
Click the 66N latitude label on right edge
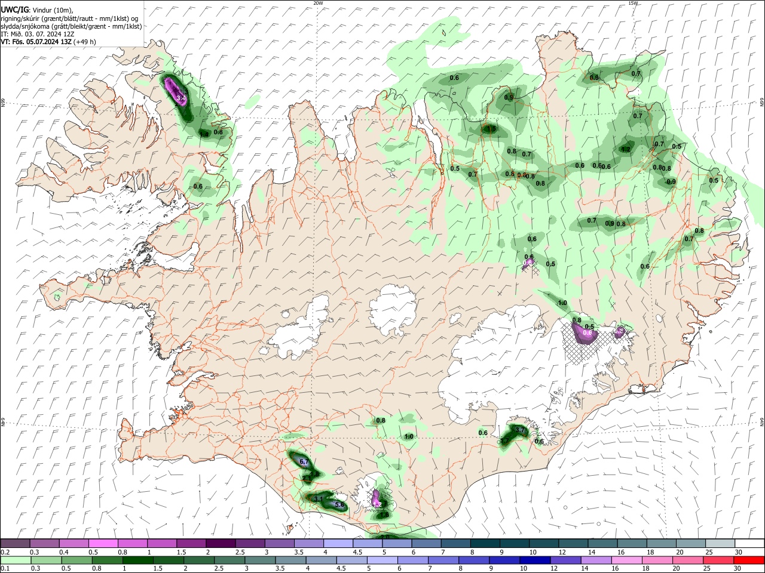tap(762, 103)
